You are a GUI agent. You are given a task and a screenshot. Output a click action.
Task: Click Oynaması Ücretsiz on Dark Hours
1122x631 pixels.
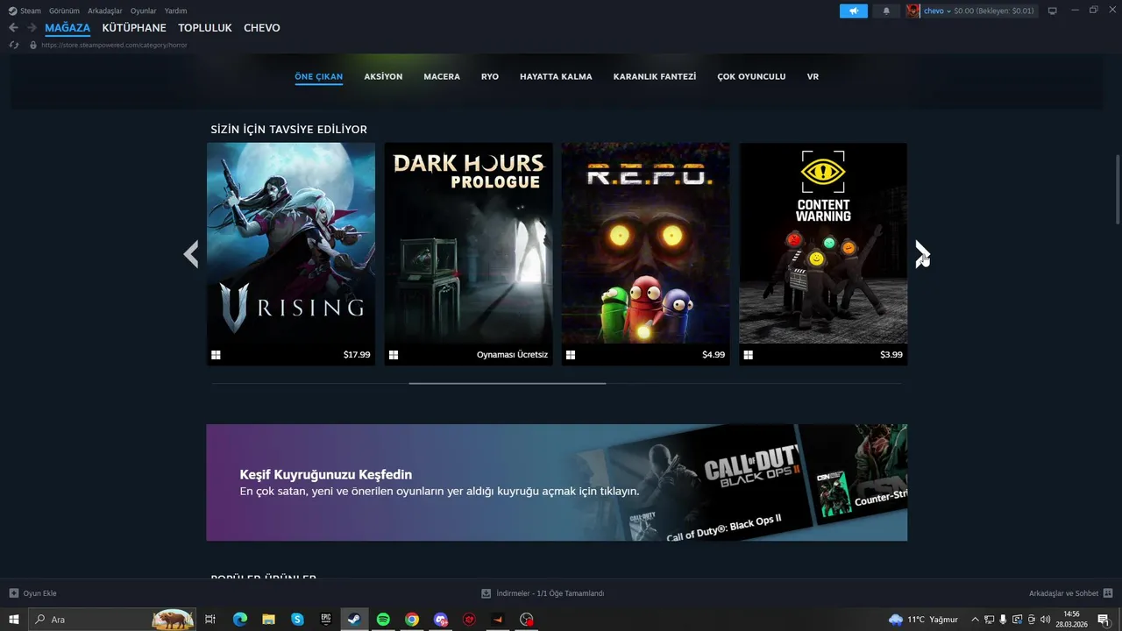click(512, 355)
